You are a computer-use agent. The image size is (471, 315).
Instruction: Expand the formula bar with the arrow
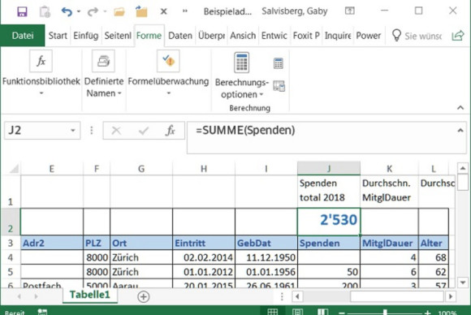coord(460,131)
